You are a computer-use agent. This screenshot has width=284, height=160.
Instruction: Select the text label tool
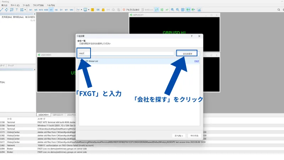click(x=17, y=10)
